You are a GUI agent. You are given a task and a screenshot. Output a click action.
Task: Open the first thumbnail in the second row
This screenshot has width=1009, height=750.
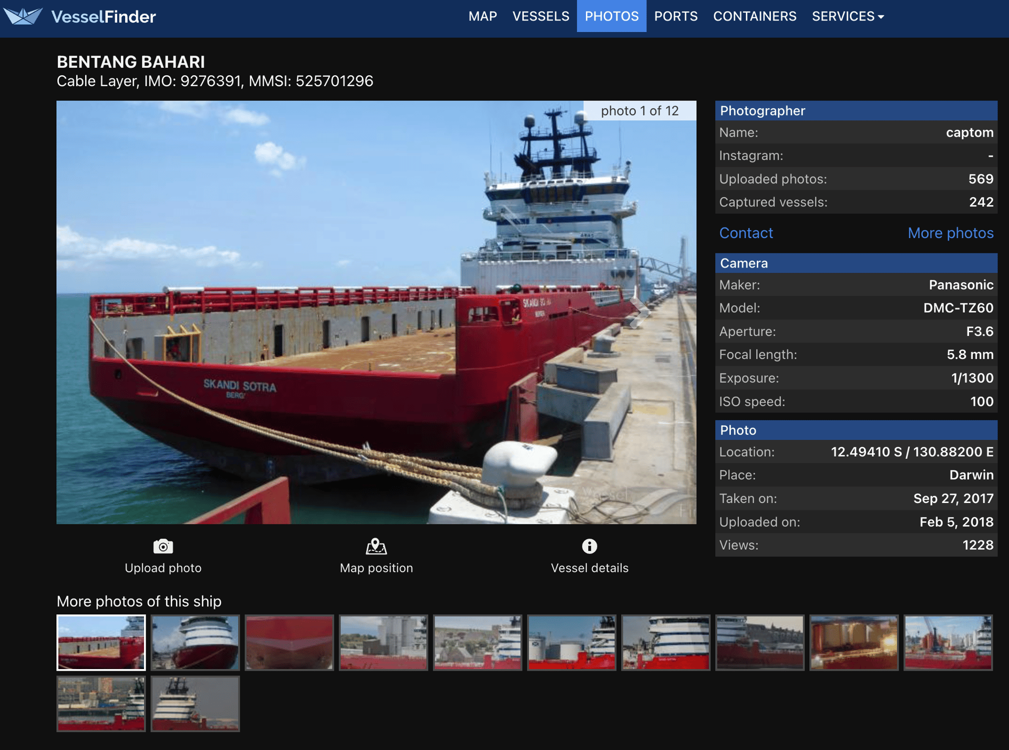point(101,704)
